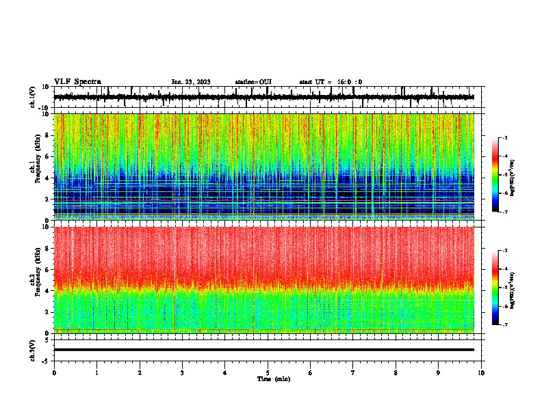Click the time axis tick label "0"
Image resolution: width=542 pixels, height=418 pixels.
click(x=54, y=373)
